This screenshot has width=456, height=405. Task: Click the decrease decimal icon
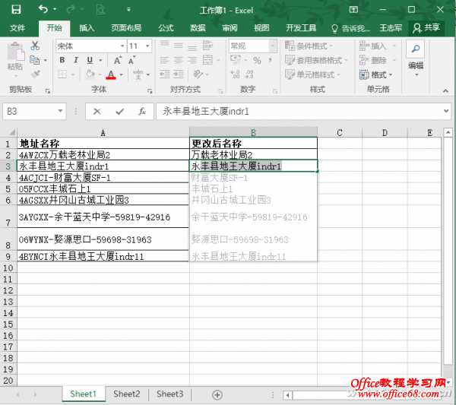[249, 74]
